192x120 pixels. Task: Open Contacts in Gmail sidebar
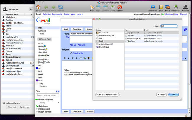42,31
